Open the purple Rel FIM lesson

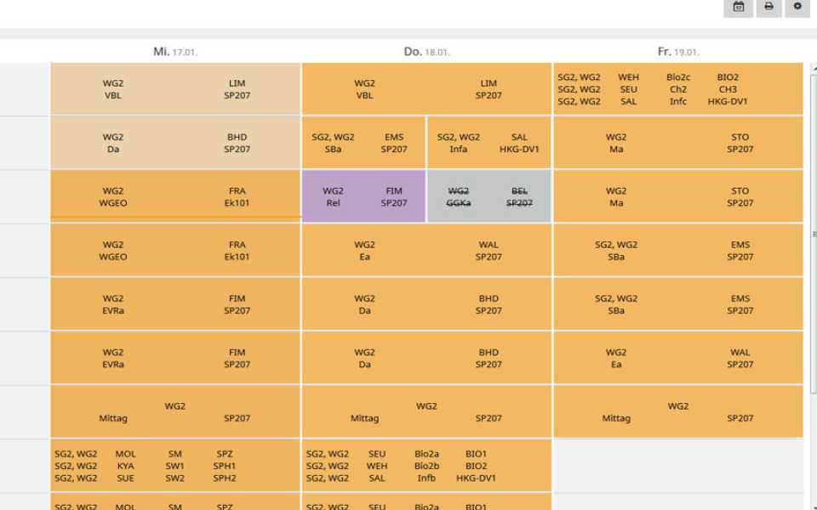coord(363,197)
